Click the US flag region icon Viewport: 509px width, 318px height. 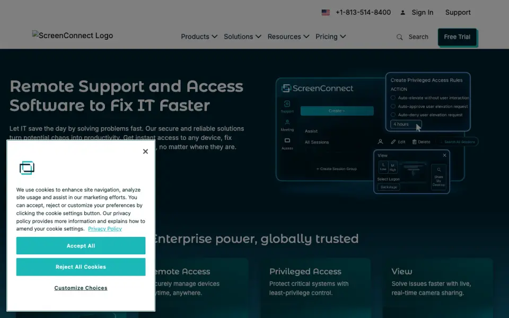326,12
